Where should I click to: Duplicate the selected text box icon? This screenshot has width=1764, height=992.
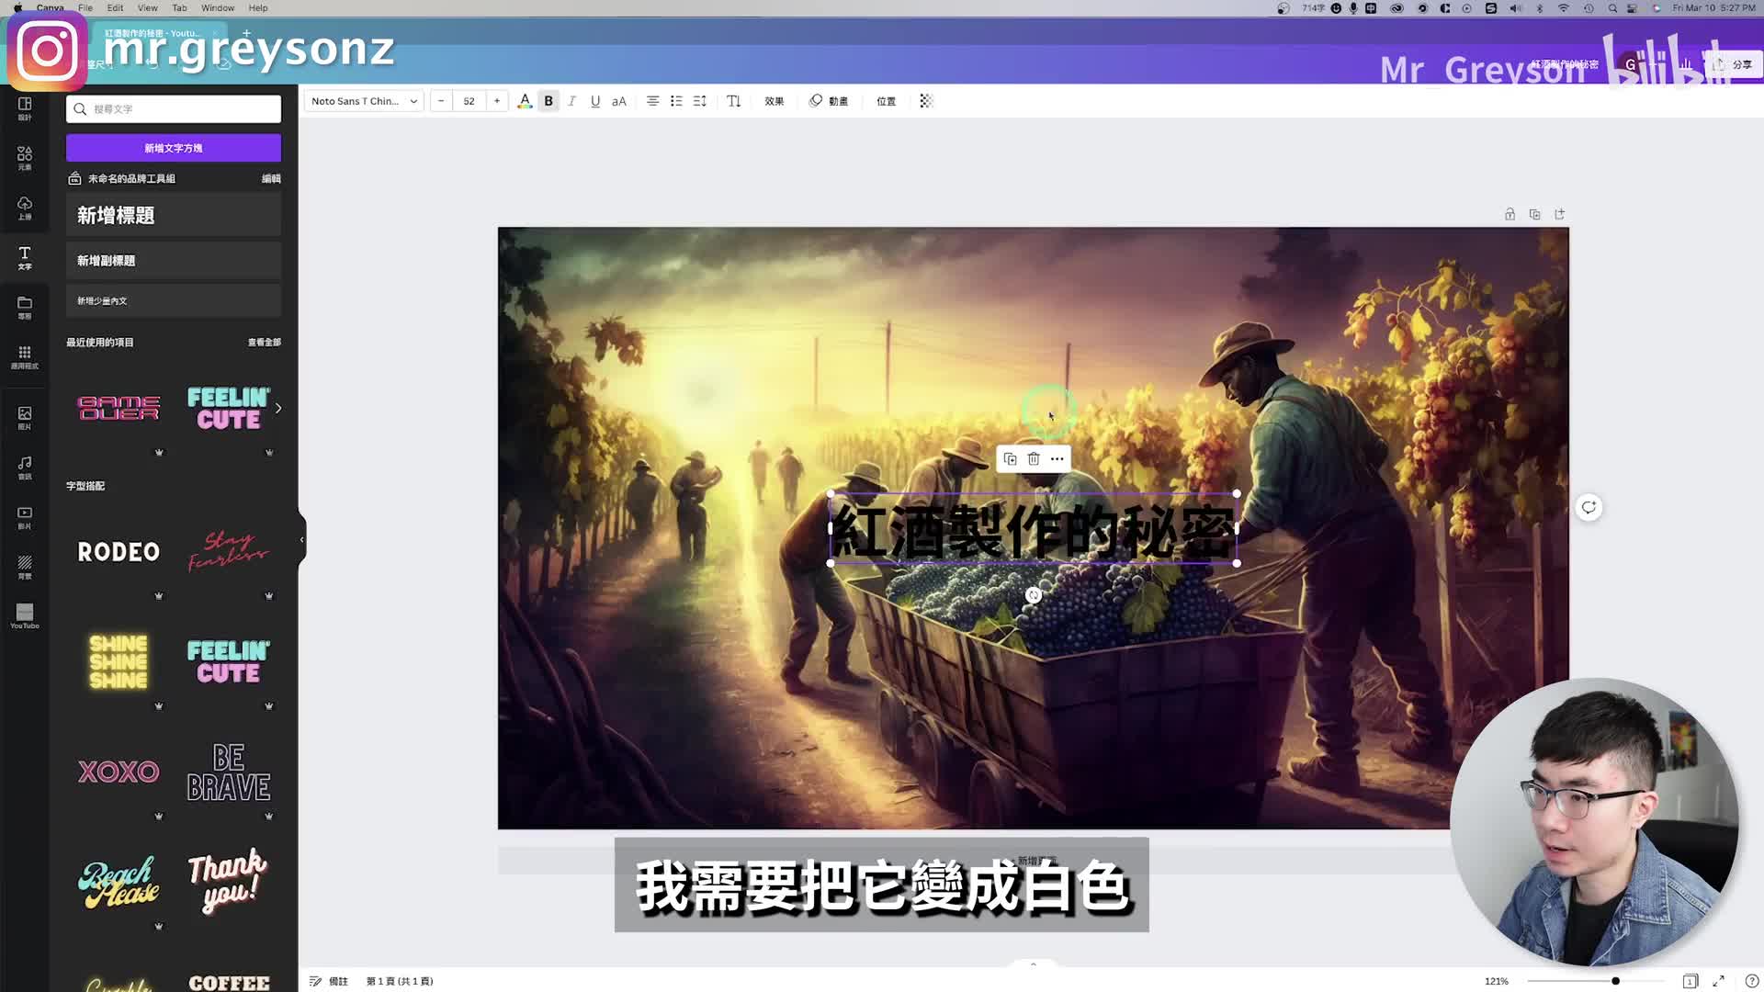(x=1010, y=459)
